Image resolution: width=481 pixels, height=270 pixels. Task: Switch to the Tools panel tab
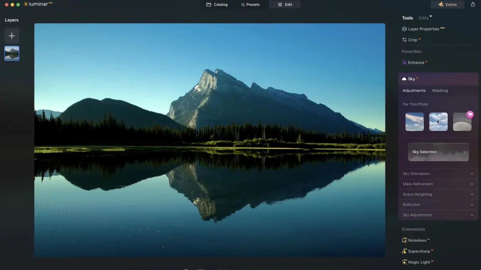tap(407, 18)
